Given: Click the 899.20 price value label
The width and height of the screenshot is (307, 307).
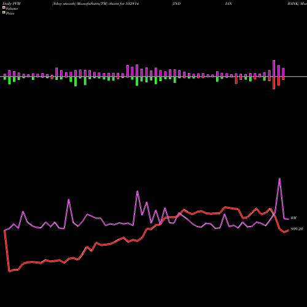Looking at the screenshot, I should (x=297, y=229).
